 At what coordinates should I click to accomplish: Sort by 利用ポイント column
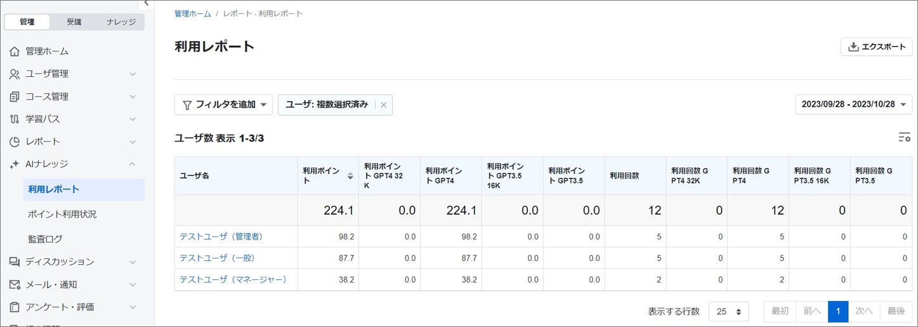point(350,176)
